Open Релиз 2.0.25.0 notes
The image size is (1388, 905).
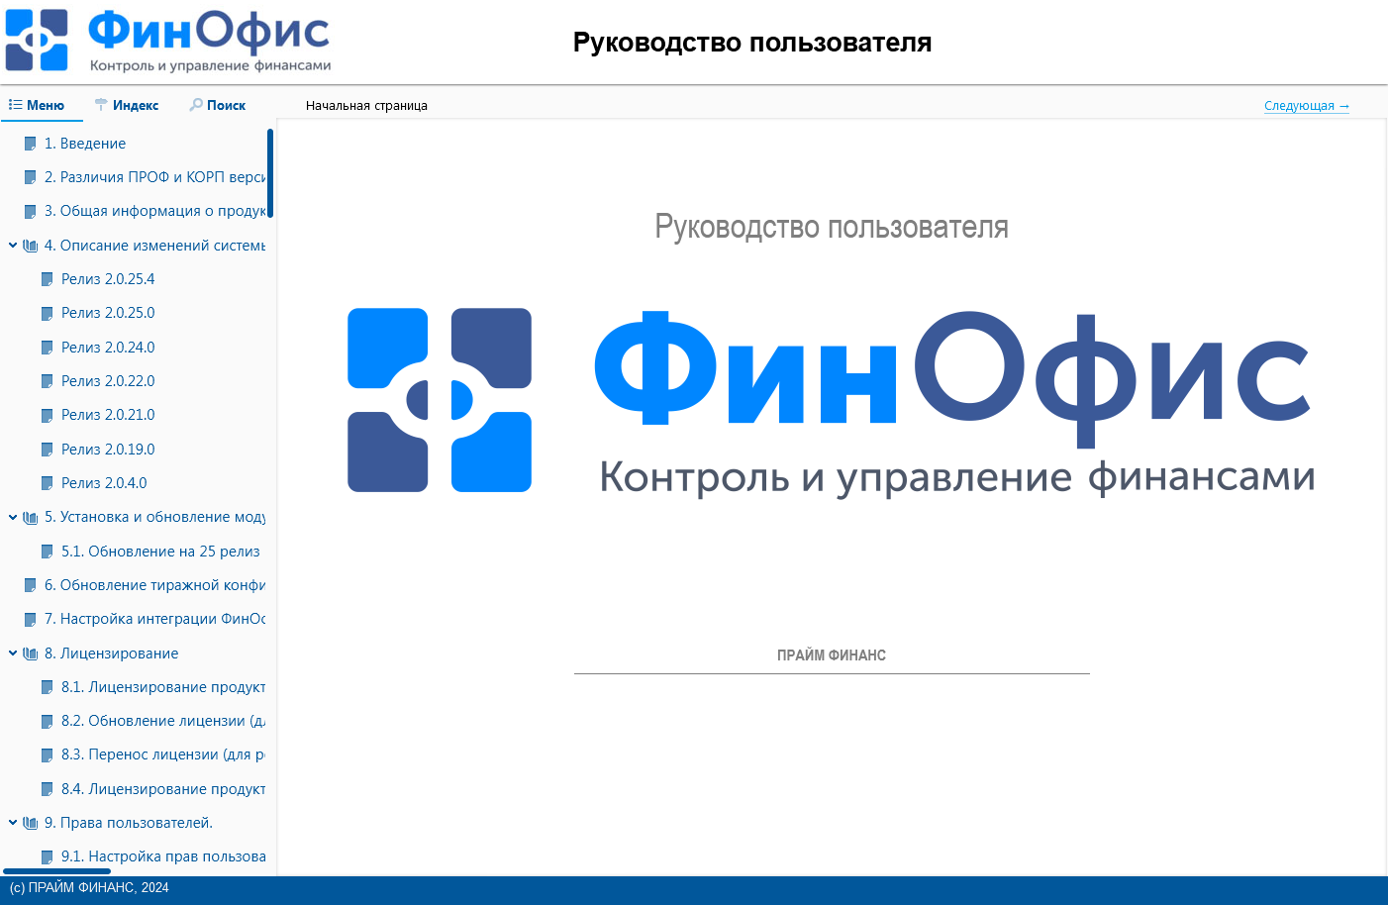[x=108, y=313]
